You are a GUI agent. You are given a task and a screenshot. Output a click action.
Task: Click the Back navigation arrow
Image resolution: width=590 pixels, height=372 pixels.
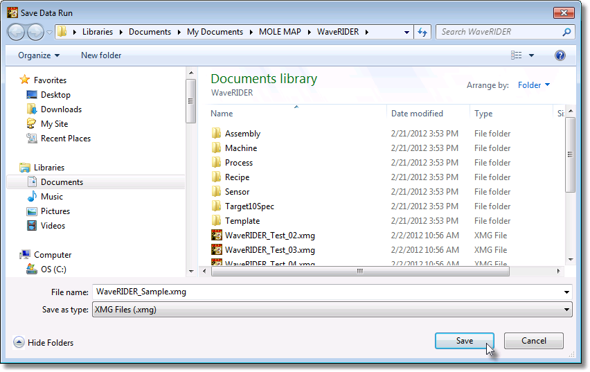(x=16, y=32)
